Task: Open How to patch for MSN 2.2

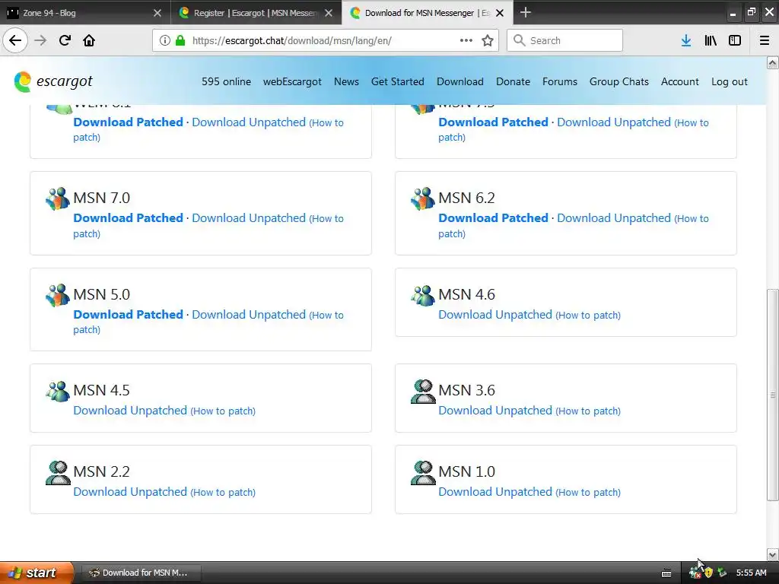Action: tap(223, 492)
